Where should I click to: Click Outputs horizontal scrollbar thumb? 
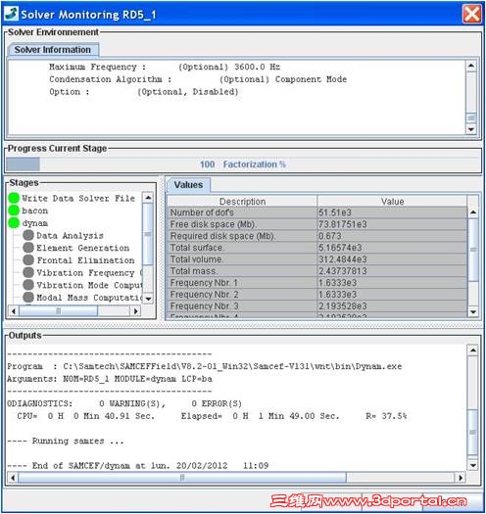(x=182, y=478)
